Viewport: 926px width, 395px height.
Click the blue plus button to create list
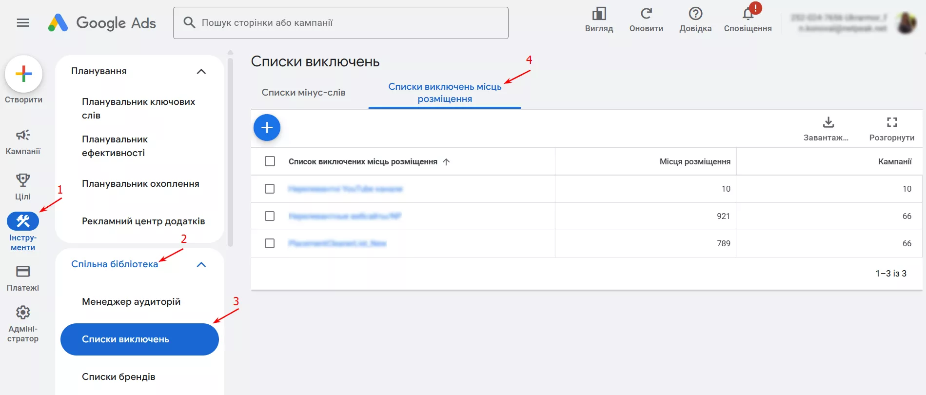pos(267,127)
